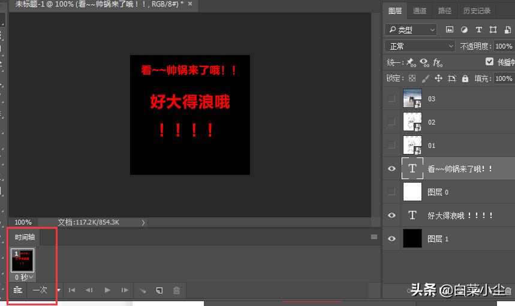The width and height of the screenshot is (515, 306).
Task: Filter layers by adjustment layer icon
Action: coord(464,30)
